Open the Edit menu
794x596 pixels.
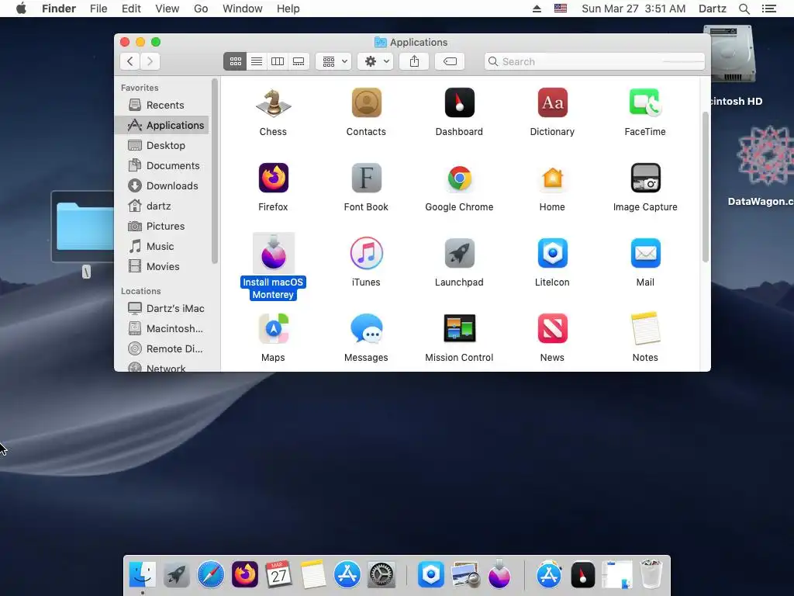(131, 9)
